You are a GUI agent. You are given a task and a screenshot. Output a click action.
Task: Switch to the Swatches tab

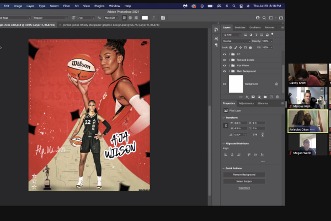(240, 28)
